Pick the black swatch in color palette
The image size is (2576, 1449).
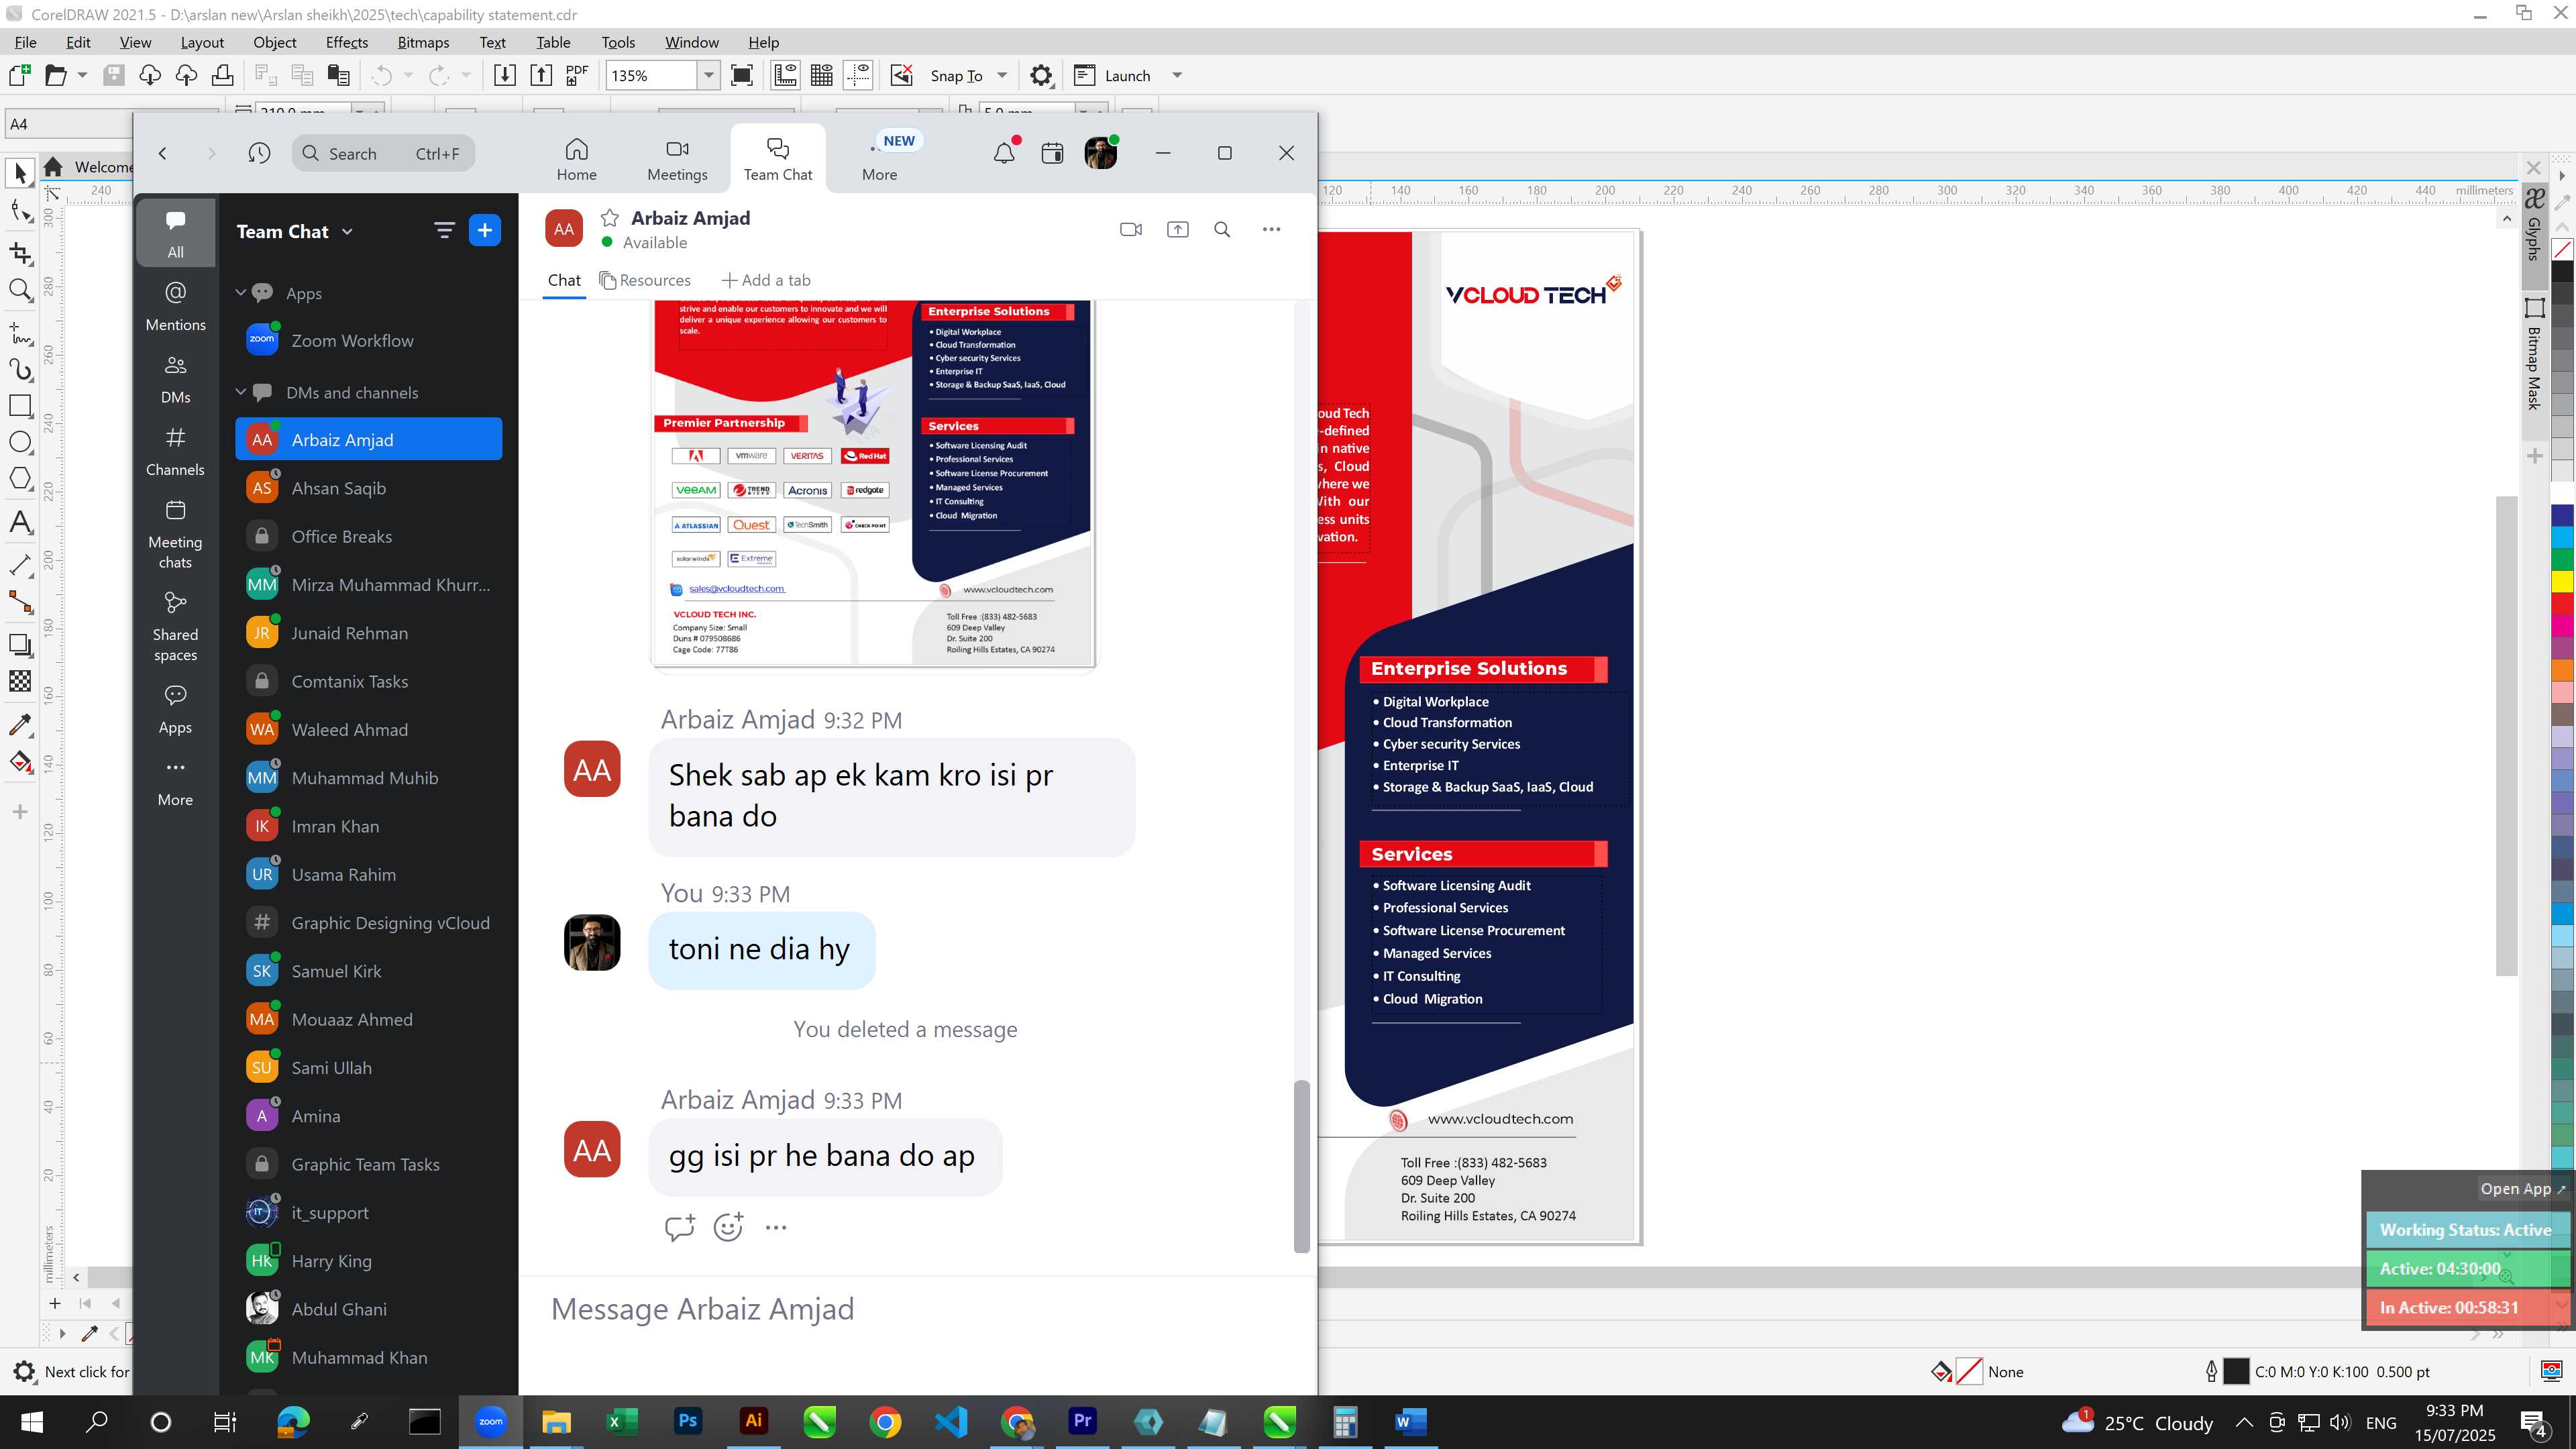2562,272
